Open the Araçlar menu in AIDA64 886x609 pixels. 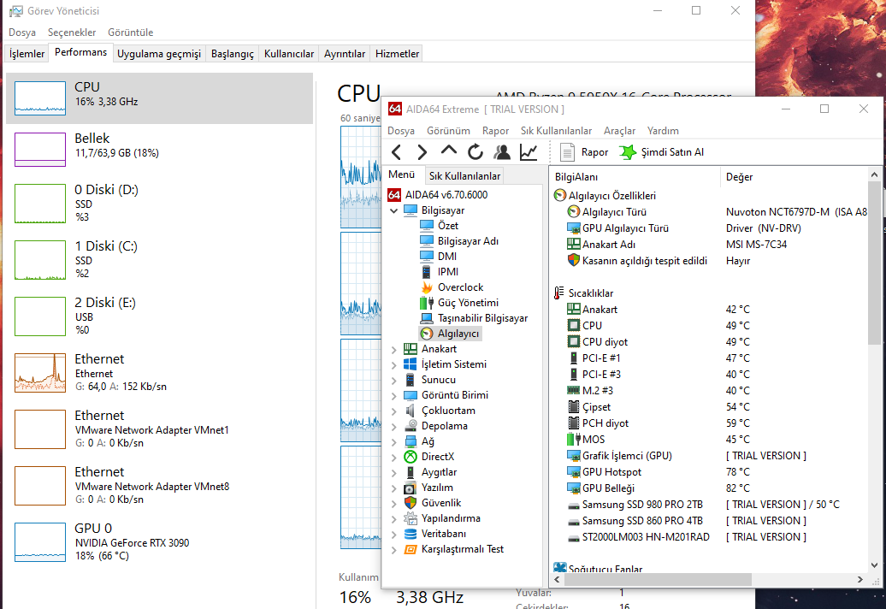[620, 131]
